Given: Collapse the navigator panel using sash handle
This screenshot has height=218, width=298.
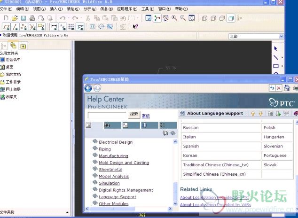Looking at the screenshot, I should point(72,121).
